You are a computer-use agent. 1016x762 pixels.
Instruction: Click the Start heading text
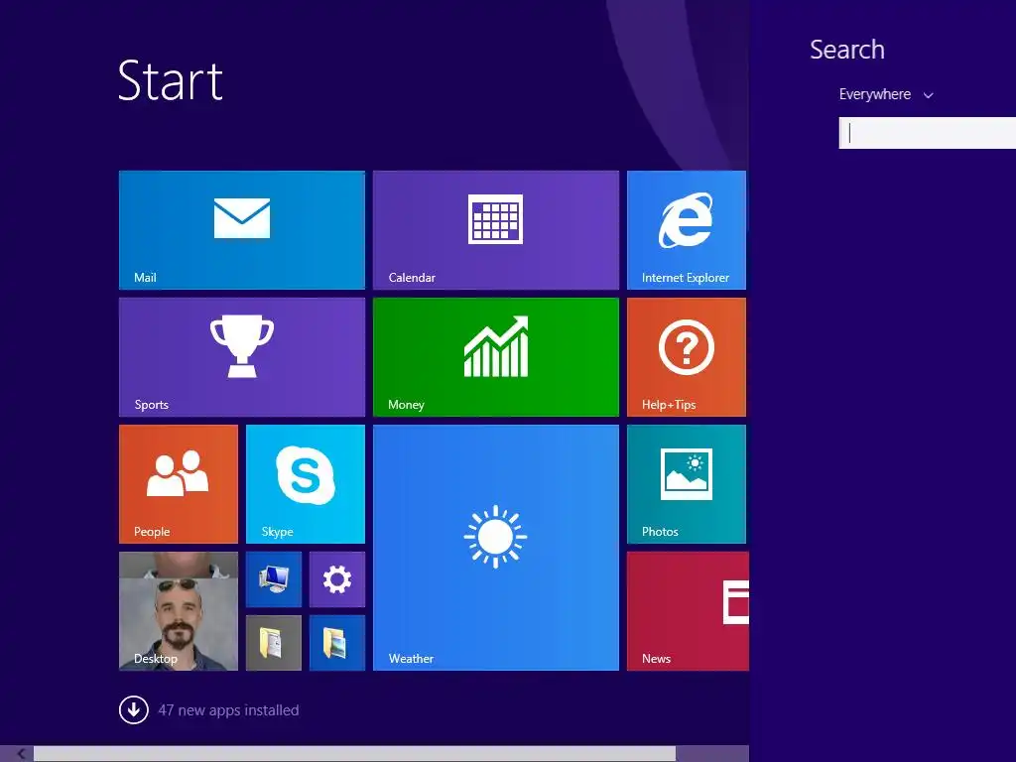pyautogui.click(x=171, y=81)
